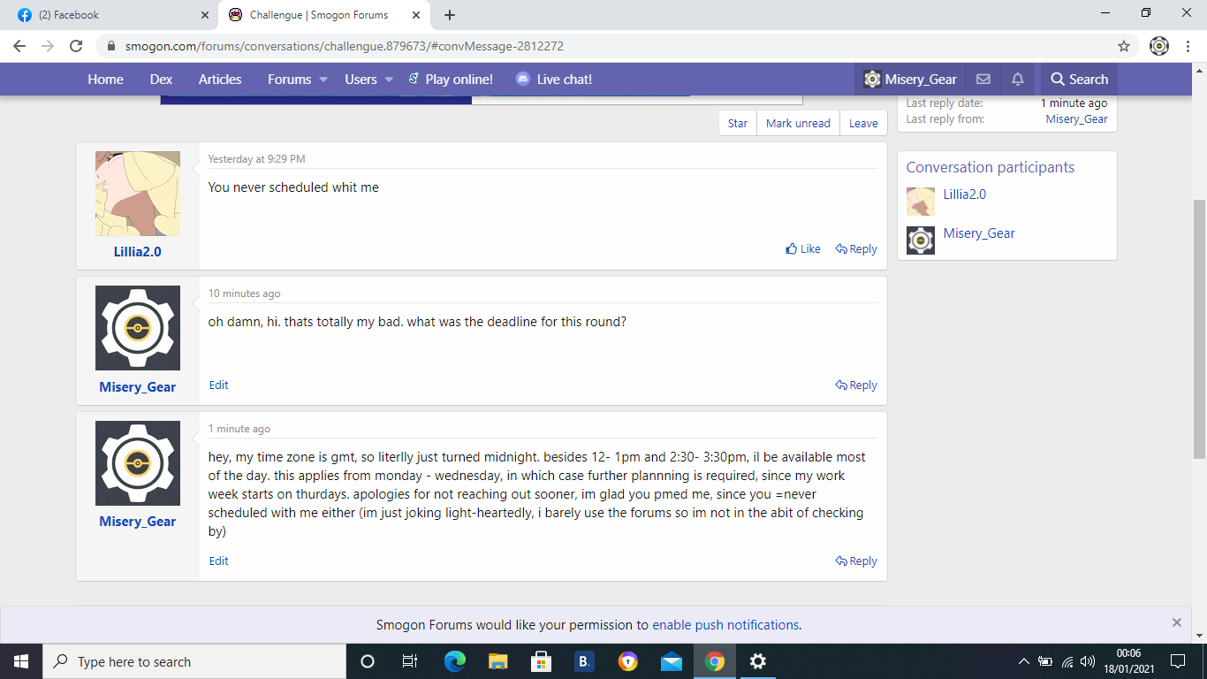Image resolution: width=1207 pixels, height=679 pixels.
Task: Close the Challengue Smogon Forums tab
Action: coord(415,15)
